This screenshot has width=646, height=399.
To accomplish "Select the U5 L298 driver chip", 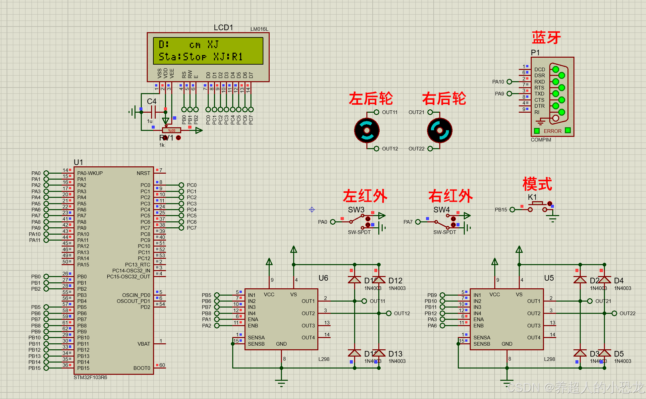I will (507, 319).
